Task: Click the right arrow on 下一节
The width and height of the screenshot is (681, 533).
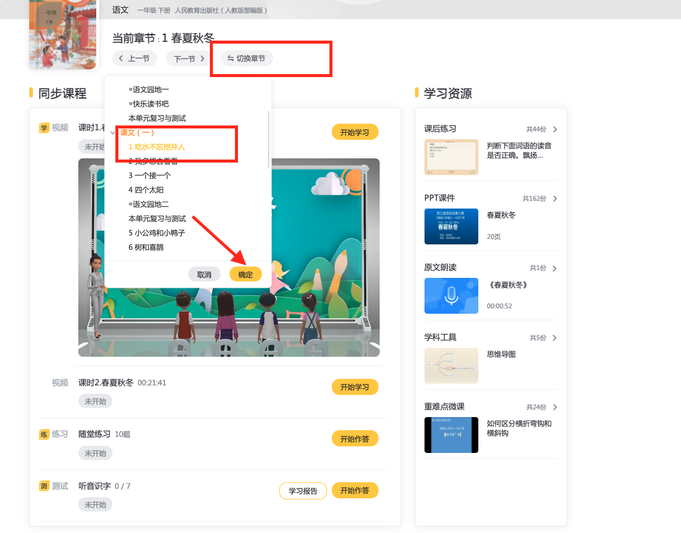Action: tap(203, 59)
